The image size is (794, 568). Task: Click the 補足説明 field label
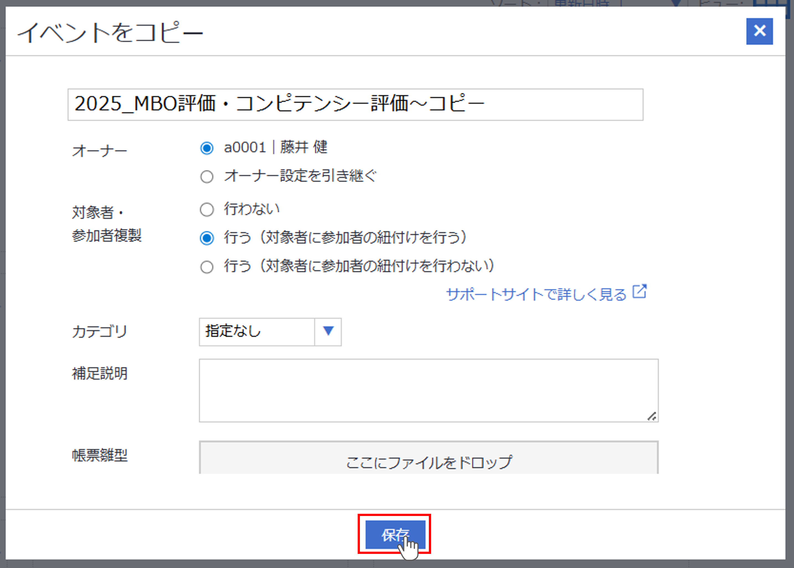pos(99,373)
